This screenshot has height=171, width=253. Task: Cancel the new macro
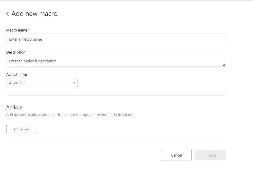click(x=176, y=155)
